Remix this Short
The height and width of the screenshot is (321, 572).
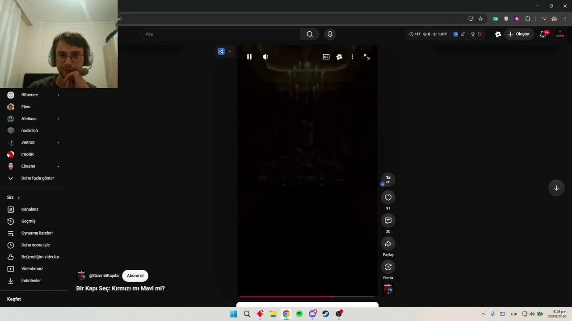tap(388, 267)
